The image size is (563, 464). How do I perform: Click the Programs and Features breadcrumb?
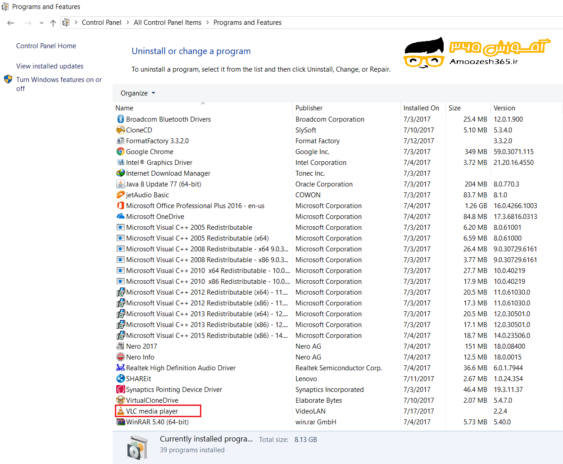(247, 23)
